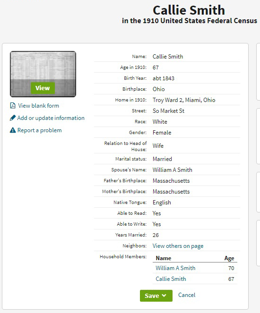The image size is (260, 313).
Task: Open the census record image thumbnail
Action: click(43, 74)
